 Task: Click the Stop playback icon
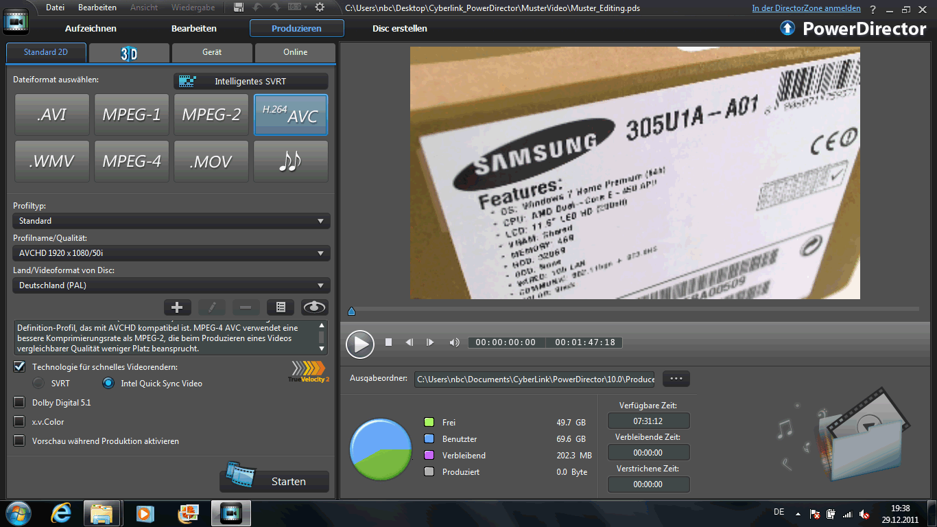[388, 342]
